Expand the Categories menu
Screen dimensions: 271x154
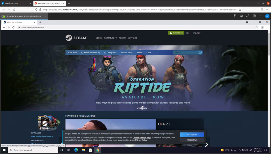pyautogui.click(x=110, y=52)
